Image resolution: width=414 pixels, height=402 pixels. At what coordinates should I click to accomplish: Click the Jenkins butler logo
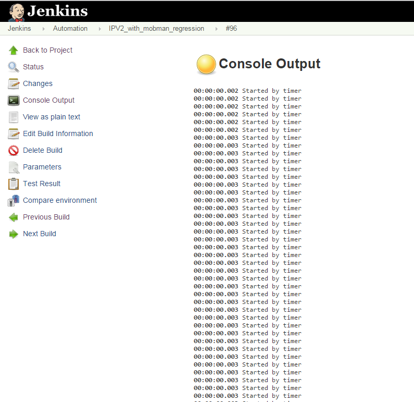point(17,11)
